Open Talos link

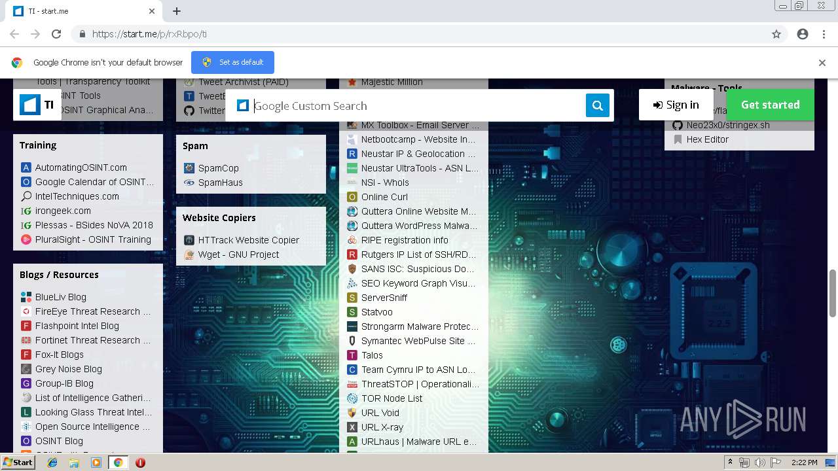coord(372,355)
